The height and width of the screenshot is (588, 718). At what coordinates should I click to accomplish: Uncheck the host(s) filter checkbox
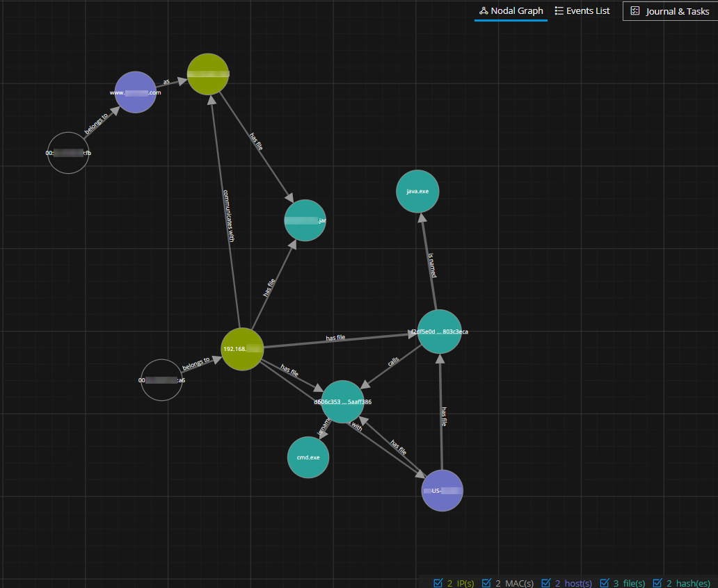coord(545,582)
